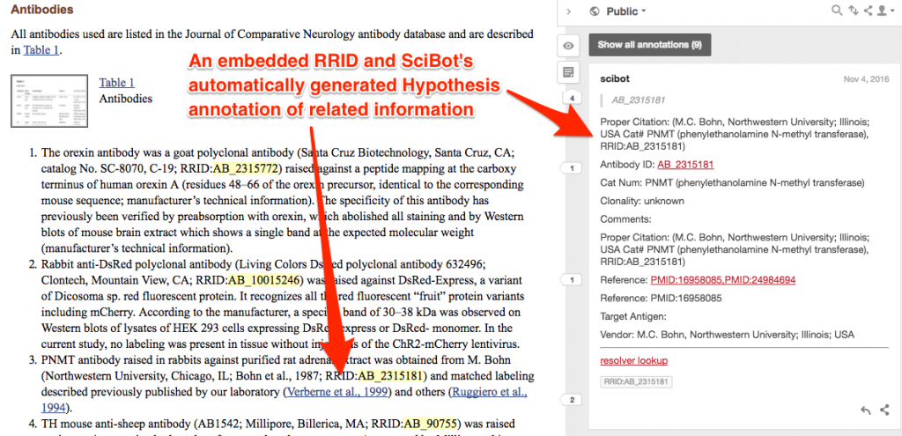Image resolution: width=902 pixels, height=436 pixels.
Task: Click the RRID:AB_2315181 tag
Action: point(637,382)
